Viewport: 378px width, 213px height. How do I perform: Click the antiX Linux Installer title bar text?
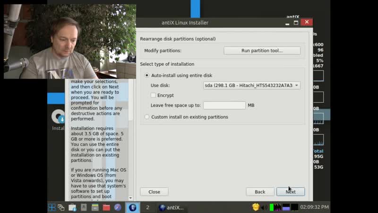click(185, 23)
